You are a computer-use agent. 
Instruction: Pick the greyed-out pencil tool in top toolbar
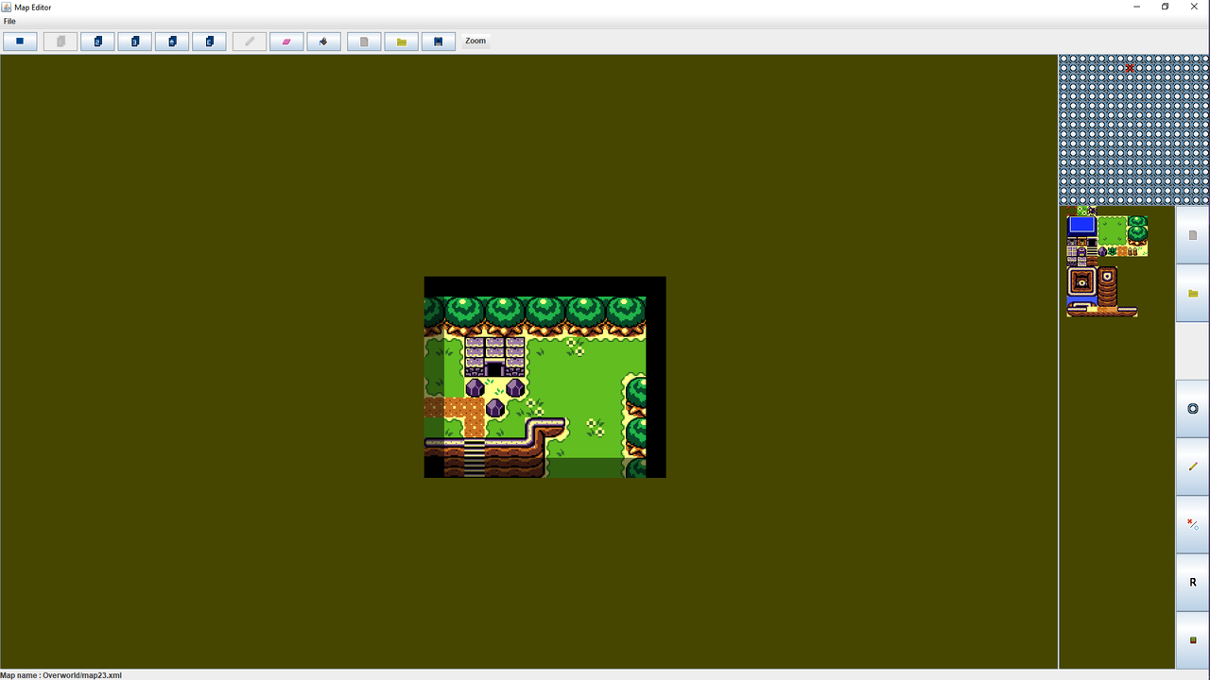[x=250, y=42]
